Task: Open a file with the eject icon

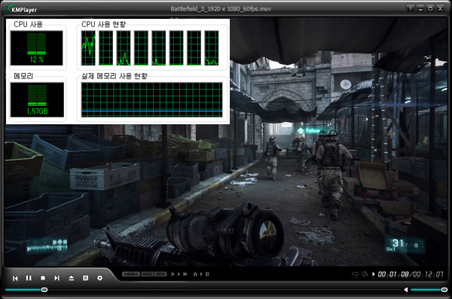Action: 72,278
